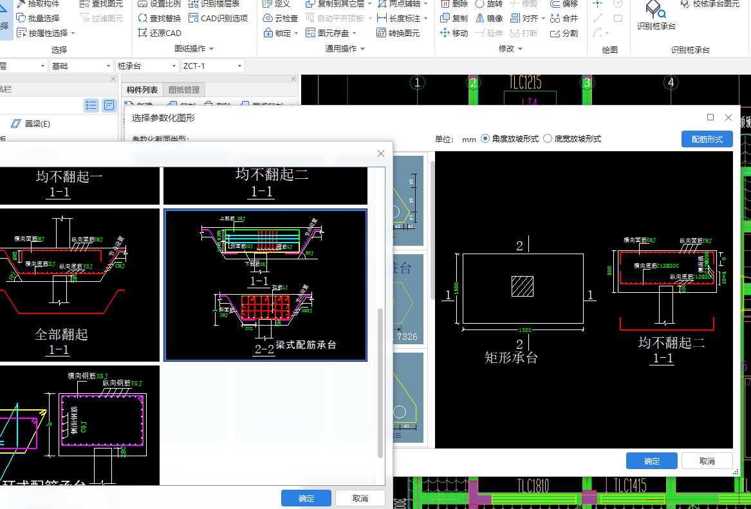
Task: Click the 500 height value in preview
Action: [609, 270]
